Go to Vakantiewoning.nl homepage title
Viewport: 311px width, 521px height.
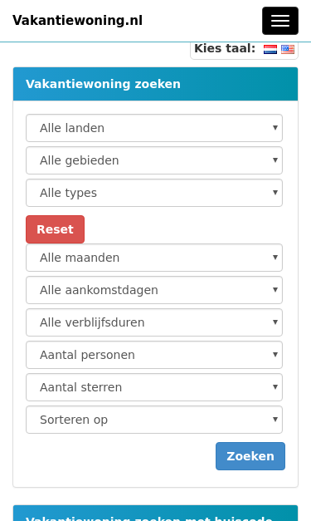pyautogui.click(x=78, y=20)
